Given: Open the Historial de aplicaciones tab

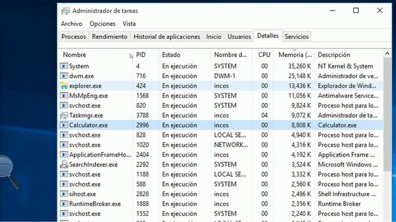Looking at the screenshot, I should [166, 37].
